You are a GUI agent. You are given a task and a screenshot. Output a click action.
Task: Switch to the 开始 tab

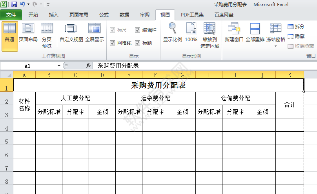33,15
